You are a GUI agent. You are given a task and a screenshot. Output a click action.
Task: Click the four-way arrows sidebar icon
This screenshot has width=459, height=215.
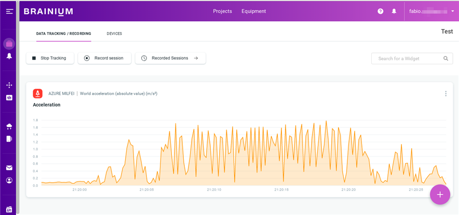pos(9,85)
